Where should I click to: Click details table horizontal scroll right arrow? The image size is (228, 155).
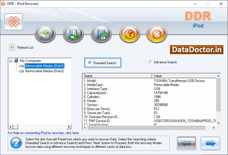[x=213, y=127]
